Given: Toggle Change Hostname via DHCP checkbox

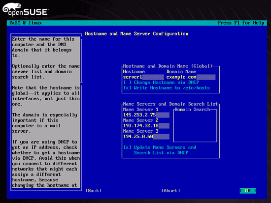Looking at the screenshot, I should click(x=161, y=83).
